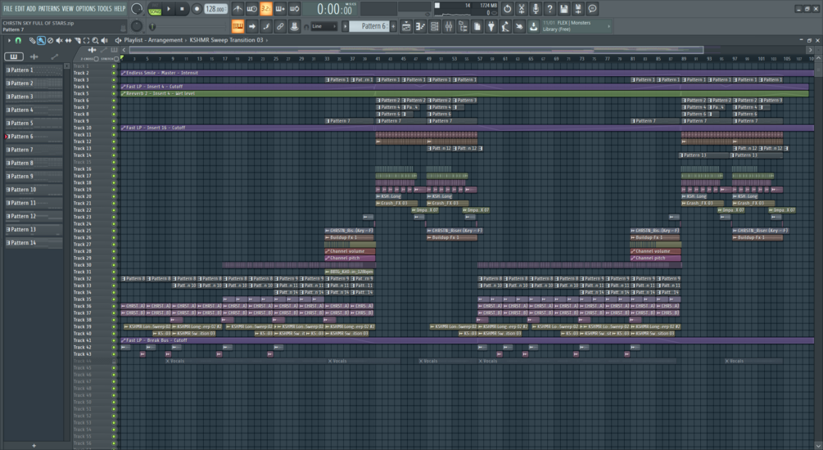Screen dimensions: 823x450
Task: Open the Plugin picker plug icon
Action: pos(491,26)
